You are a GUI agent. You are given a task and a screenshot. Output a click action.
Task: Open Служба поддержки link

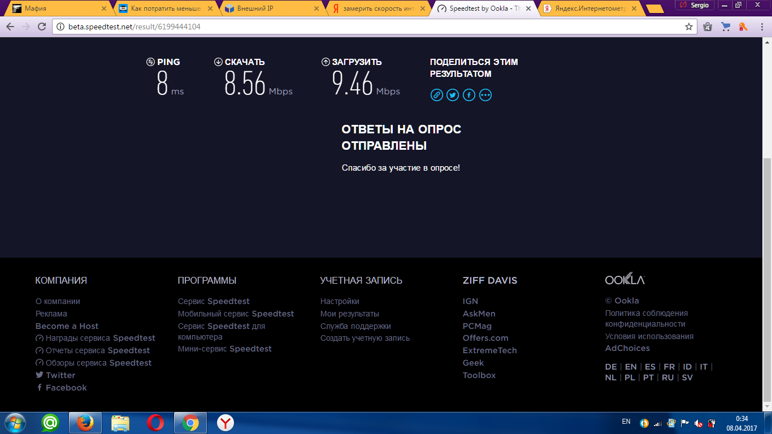pos(355,326)
